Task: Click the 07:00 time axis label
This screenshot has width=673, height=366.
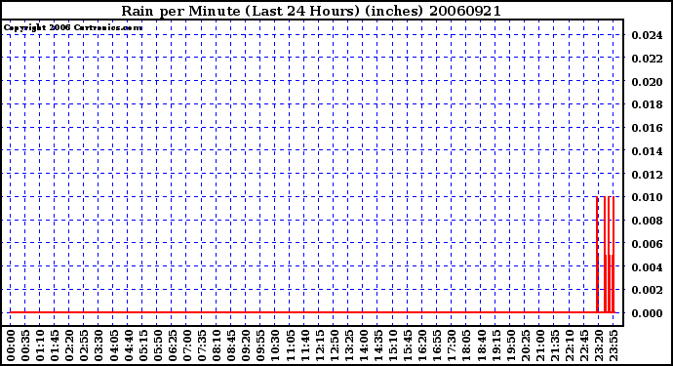Action: (187, 346)
